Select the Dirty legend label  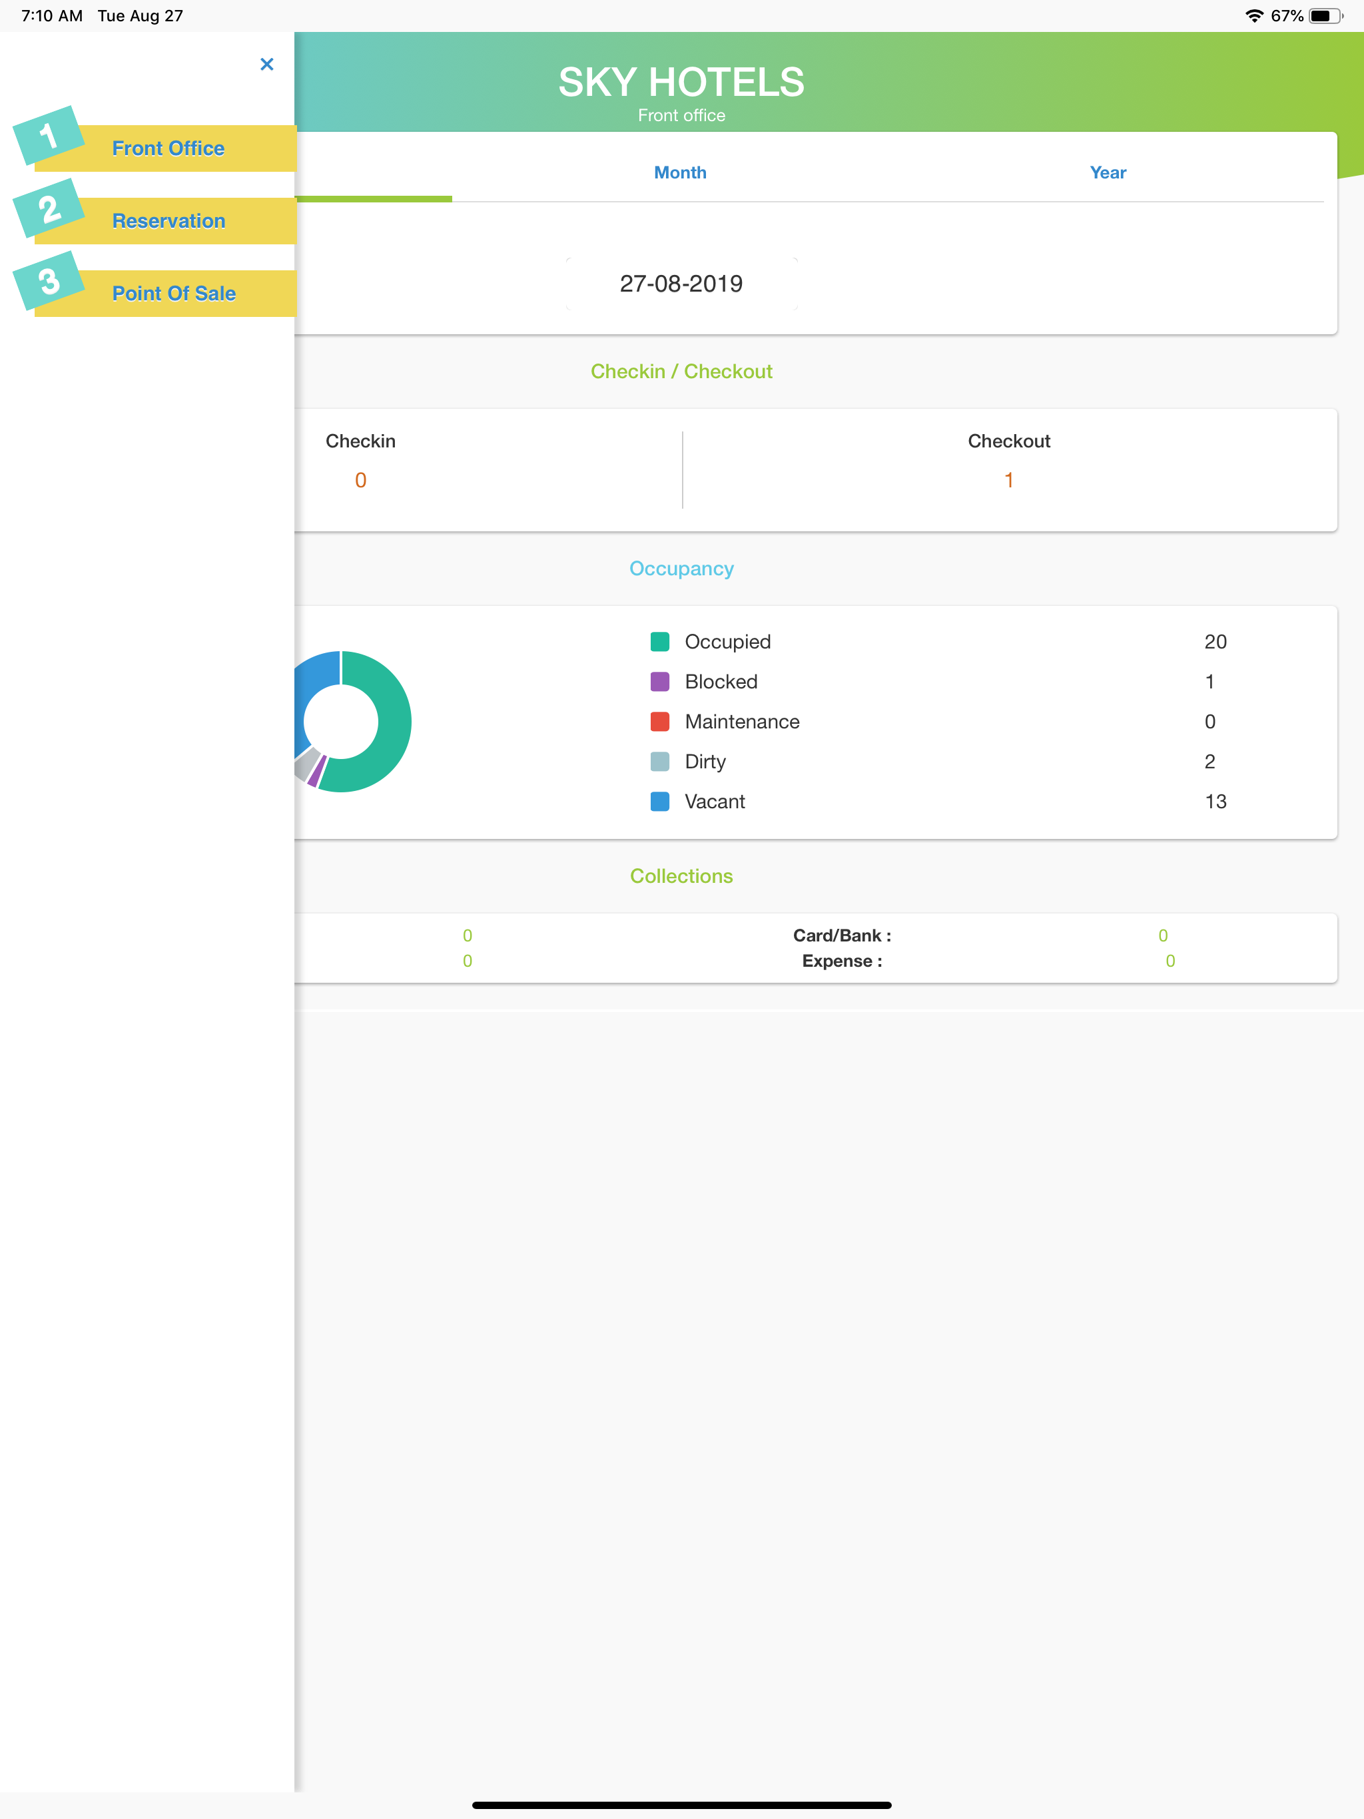[x=705, y=762]
